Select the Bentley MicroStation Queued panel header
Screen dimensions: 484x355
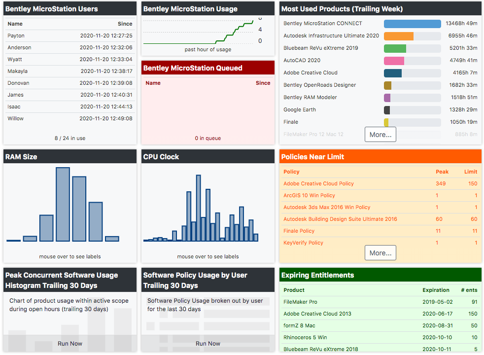coord(207,68)
